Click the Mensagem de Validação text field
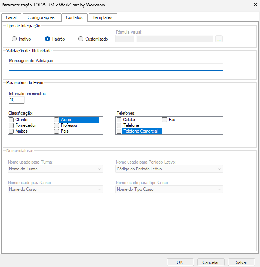260x267 pixels. 116,67
